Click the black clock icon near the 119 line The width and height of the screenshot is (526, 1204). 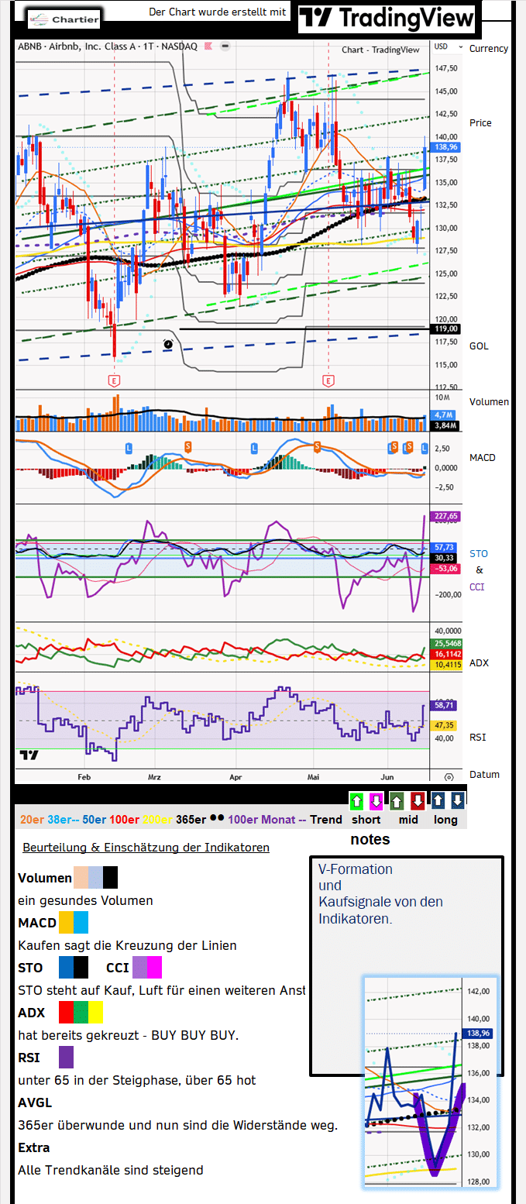168,343
